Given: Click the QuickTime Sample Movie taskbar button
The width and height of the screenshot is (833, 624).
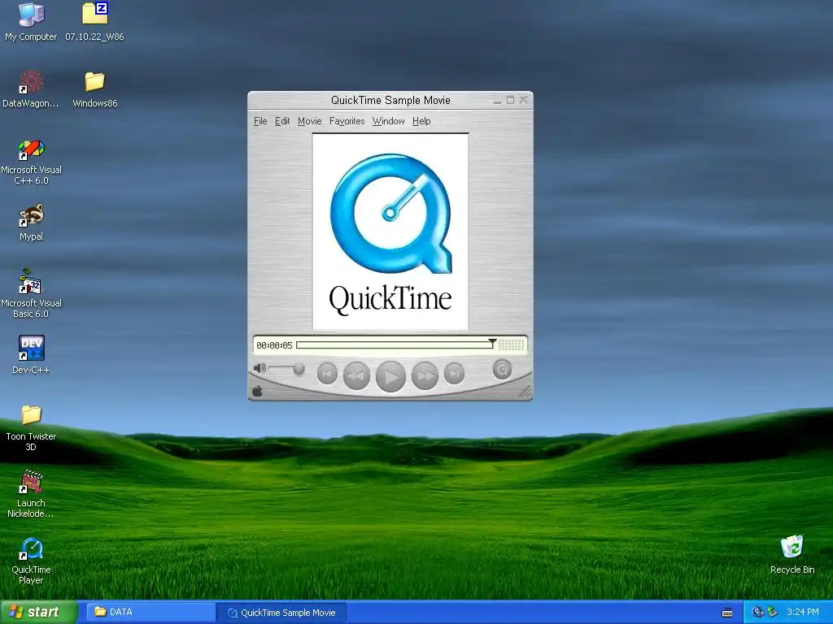Looking at the screenshot, I should [x=281, y=613].
